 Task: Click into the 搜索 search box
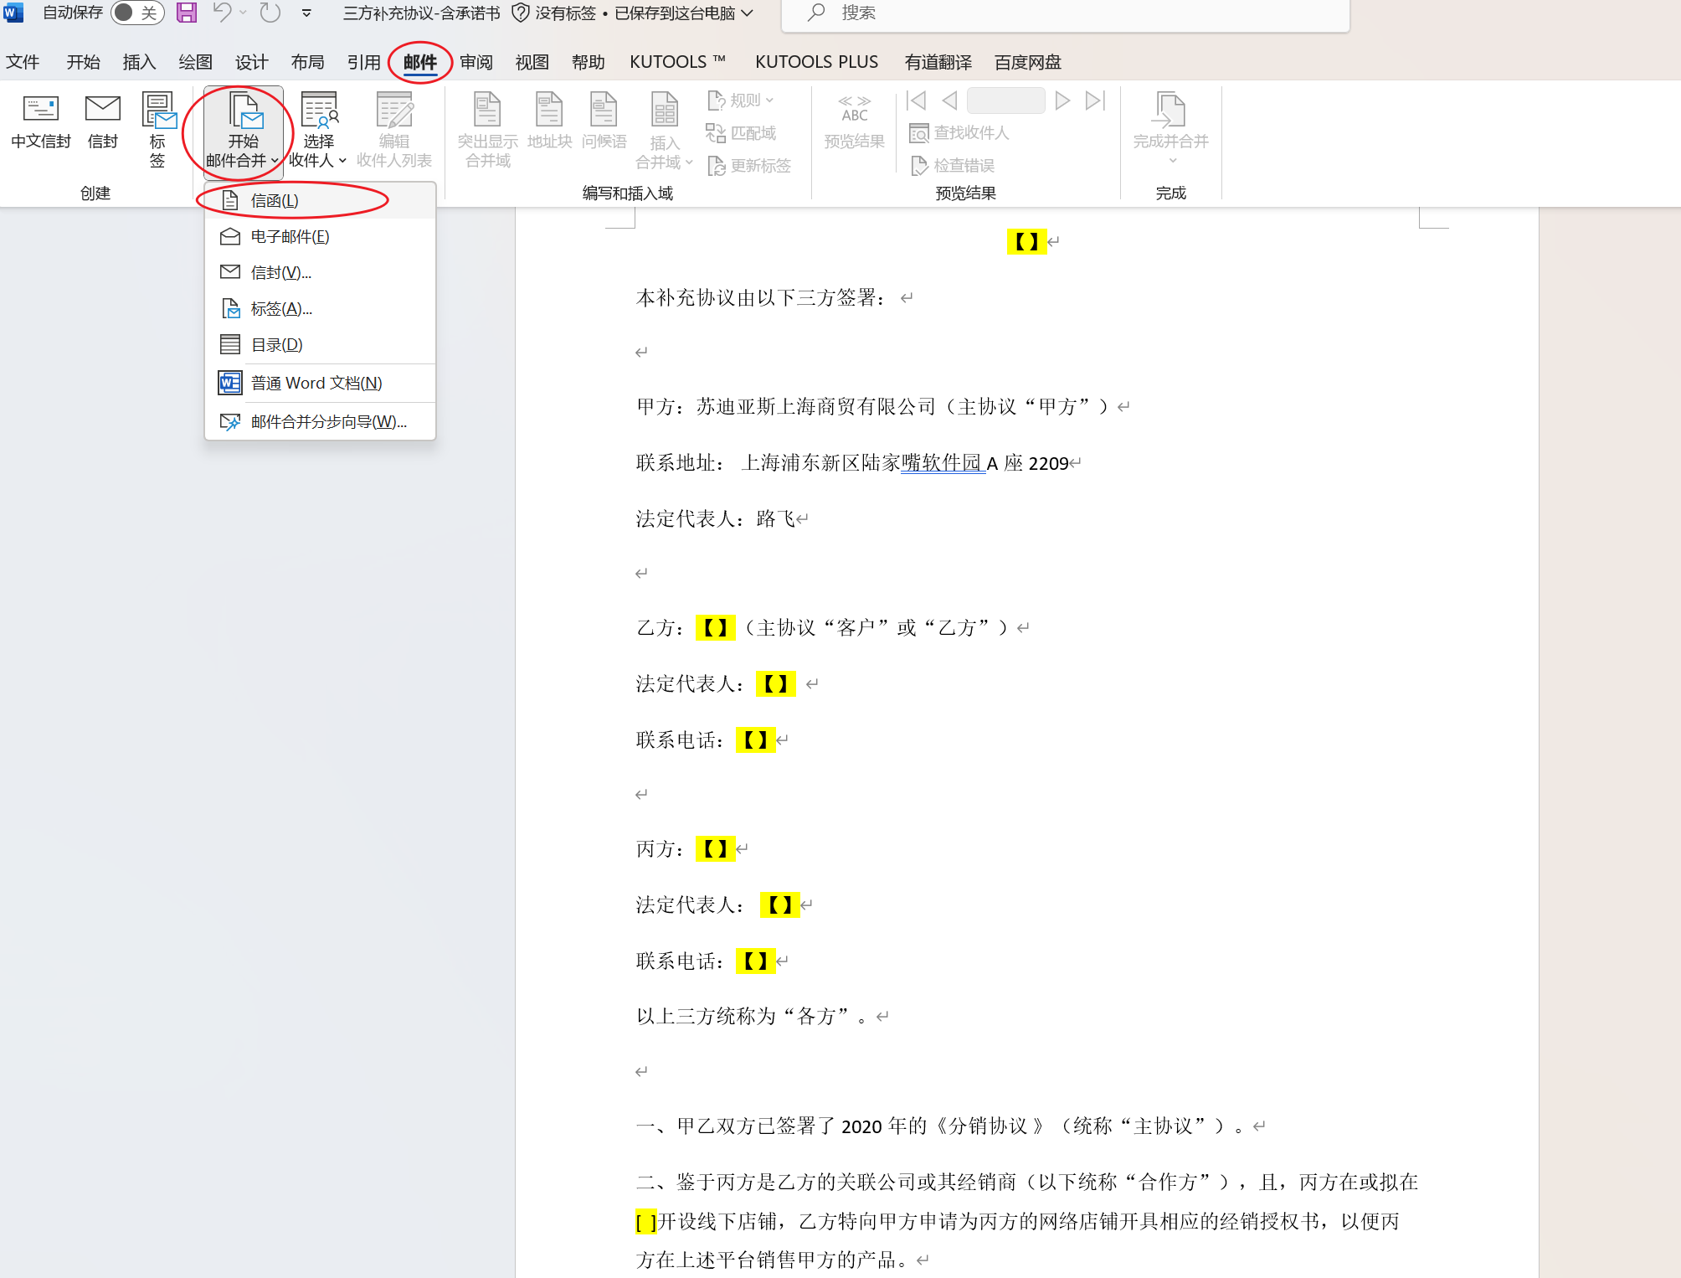point(1065,13)
